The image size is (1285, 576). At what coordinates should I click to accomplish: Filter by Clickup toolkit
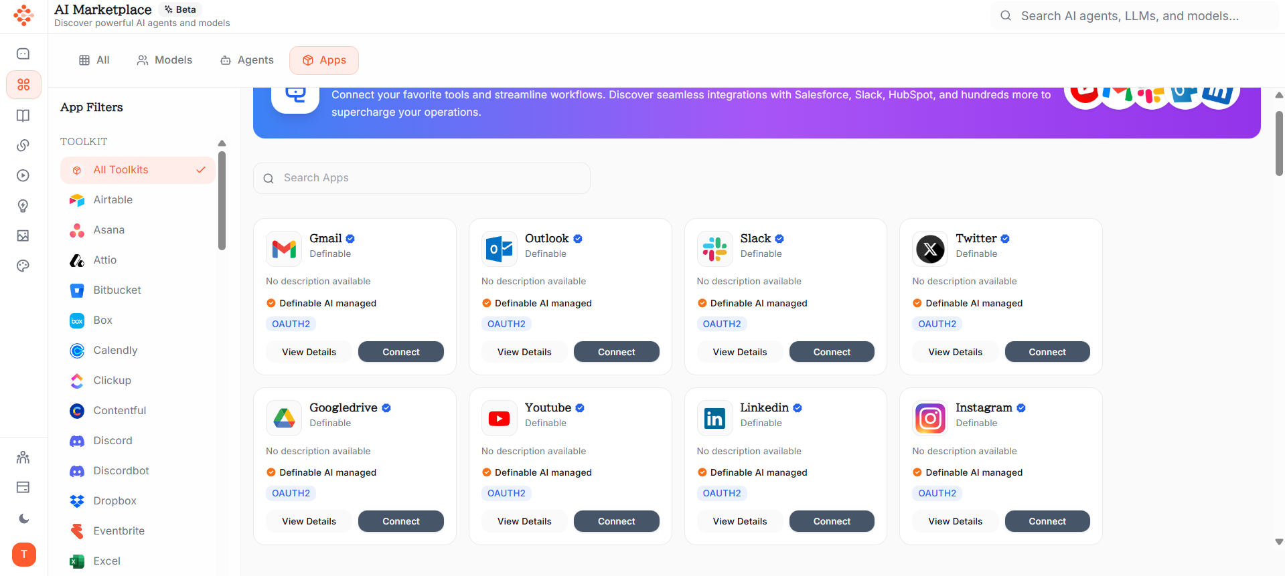pyautogui.click(x=137, y=381)
